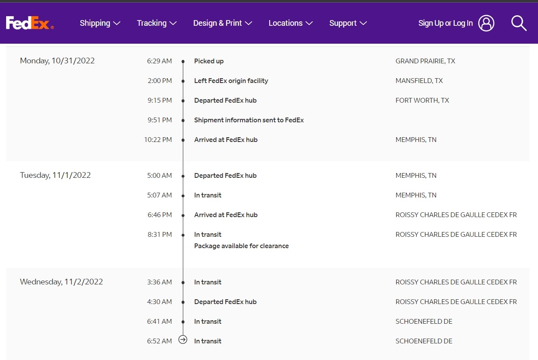Viewport: 538px width, 360px height.
Task: Click the GRAND PRAIRIE, TX location text
Action: [x=425, y=61]
